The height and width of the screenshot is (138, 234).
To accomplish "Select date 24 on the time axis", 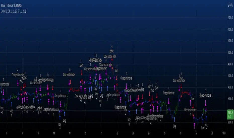I will click(149, 133).
